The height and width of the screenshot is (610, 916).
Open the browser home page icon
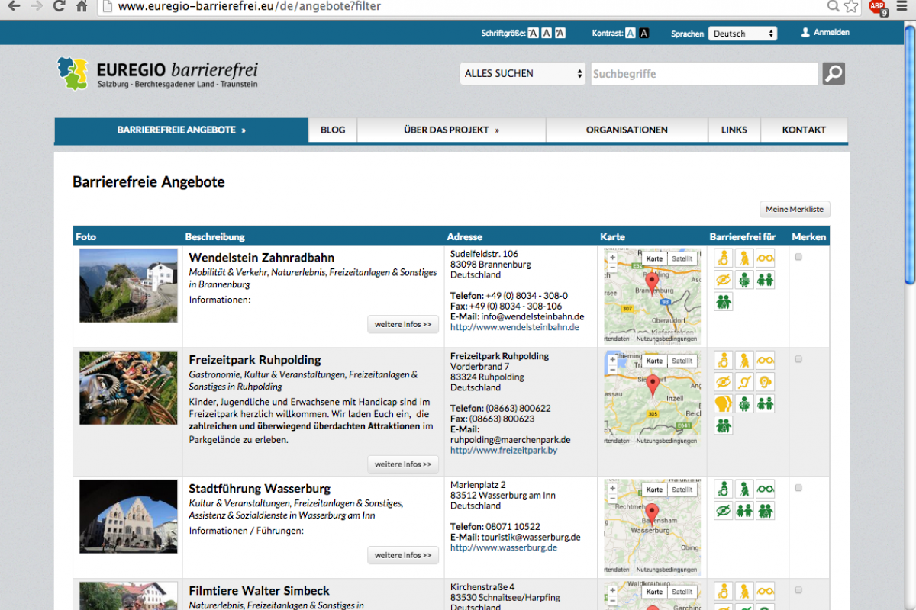[x=82, y=7]
